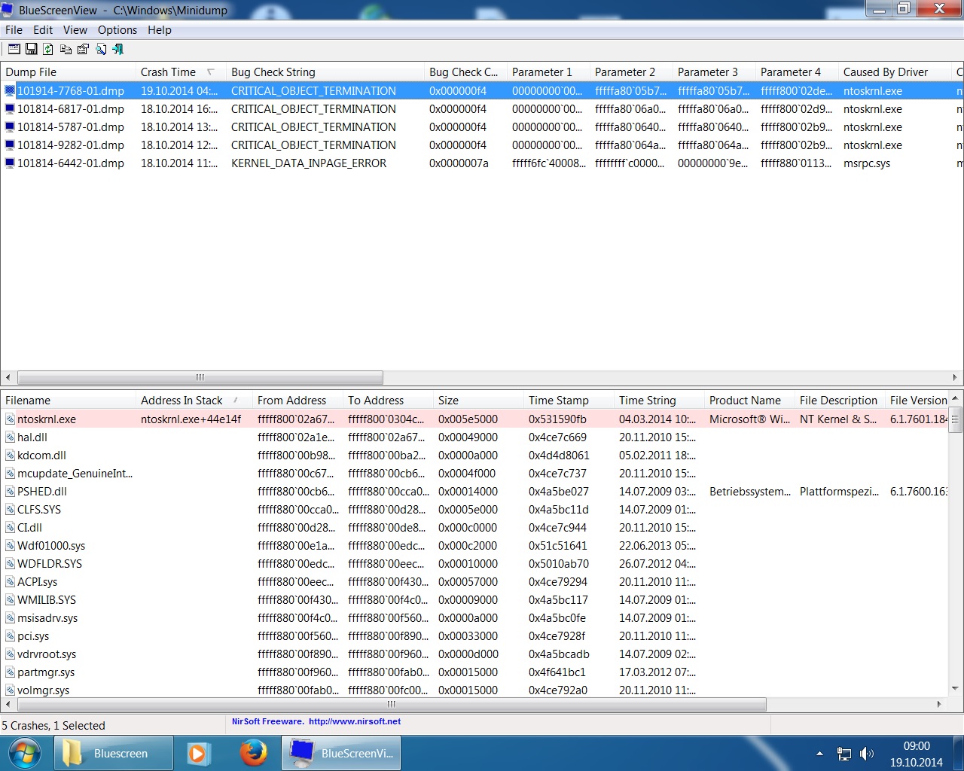The height and width of the screenshot is (771, 964).
Task: Sort by Dump File column header
Action: [x=68, y=72]
